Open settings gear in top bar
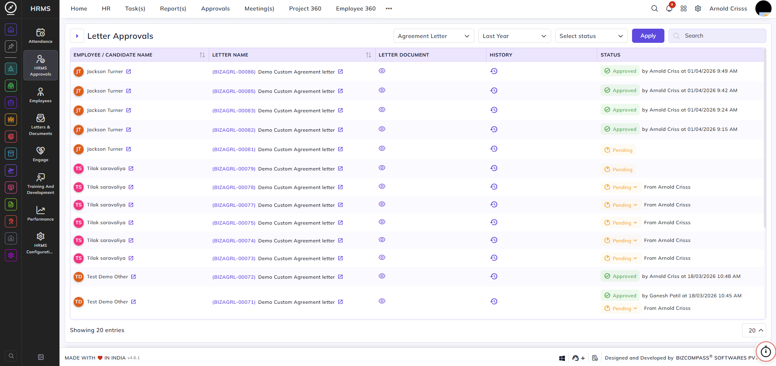Screen dimensions: 776x366 point(698,8)
